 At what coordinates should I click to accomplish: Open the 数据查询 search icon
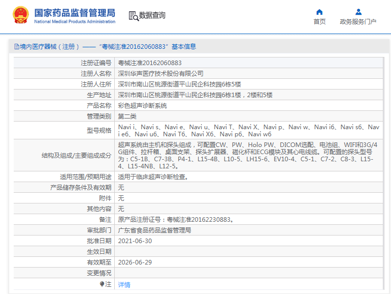tap(134, 16)
